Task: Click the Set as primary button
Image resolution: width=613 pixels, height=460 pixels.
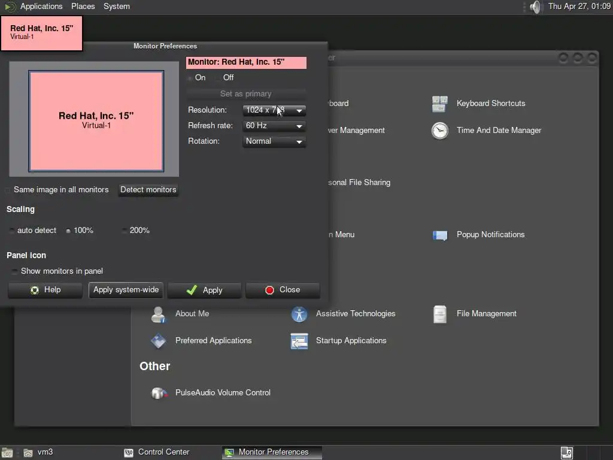Action: click(246, 94)
